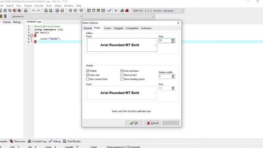Click the Print toolbar icon
The height and width of the screenshot is (148, 263).
[x=25, y=11]
